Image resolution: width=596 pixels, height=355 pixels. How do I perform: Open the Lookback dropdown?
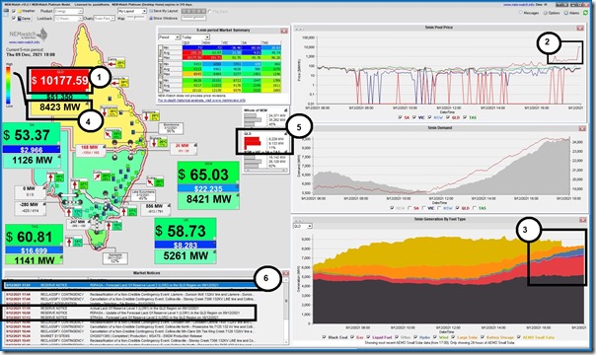pos(68,18)
